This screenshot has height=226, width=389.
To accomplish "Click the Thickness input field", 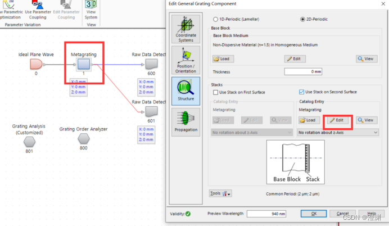I will [303, 72].
